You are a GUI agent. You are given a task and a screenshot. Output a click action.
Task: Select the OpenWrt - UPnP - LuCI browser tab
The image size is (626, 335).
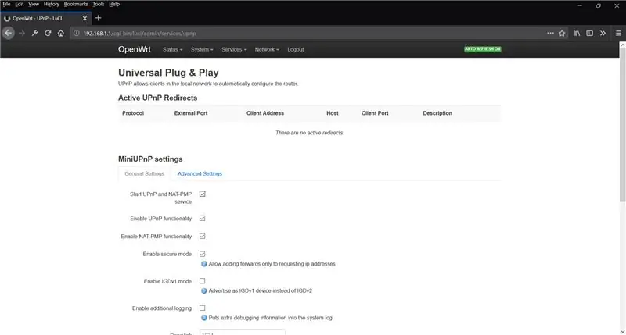[x=45, y=18]
